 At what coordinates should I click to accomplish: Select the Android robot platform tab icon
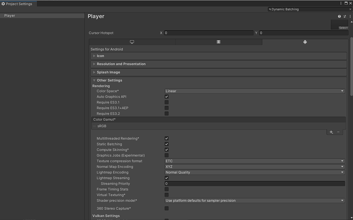pos(305,41)
